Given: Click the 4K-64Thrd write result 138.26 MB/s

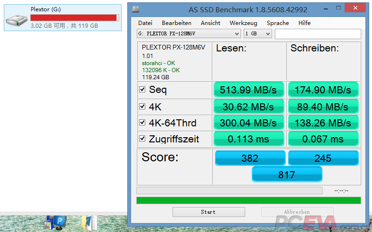Looking at the screenshot, I should [323, 123].
